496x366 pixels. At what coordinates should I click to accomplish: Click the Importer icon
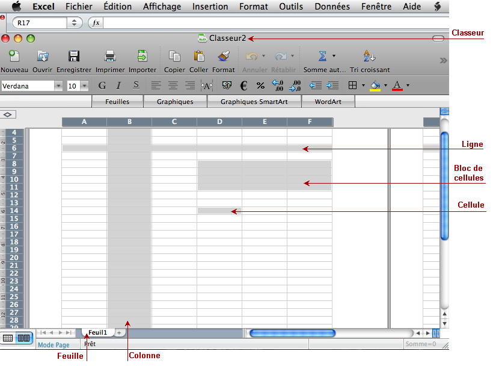point(142,57)
